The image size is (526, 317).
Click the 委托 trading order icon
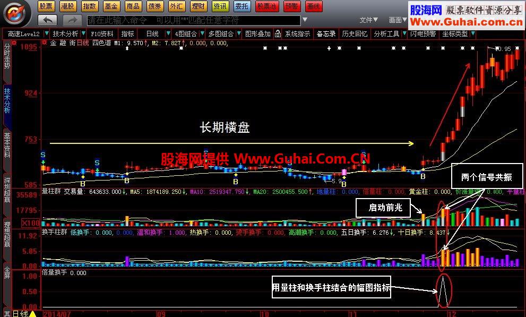pyautogui.click(x=242, y=6)
